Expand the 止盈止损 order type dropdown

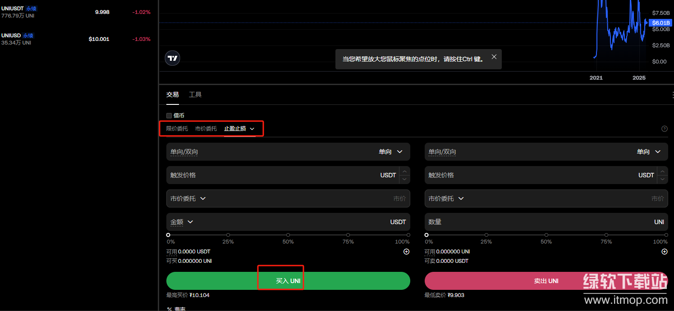pyautogui.click(x=252, y=129)
